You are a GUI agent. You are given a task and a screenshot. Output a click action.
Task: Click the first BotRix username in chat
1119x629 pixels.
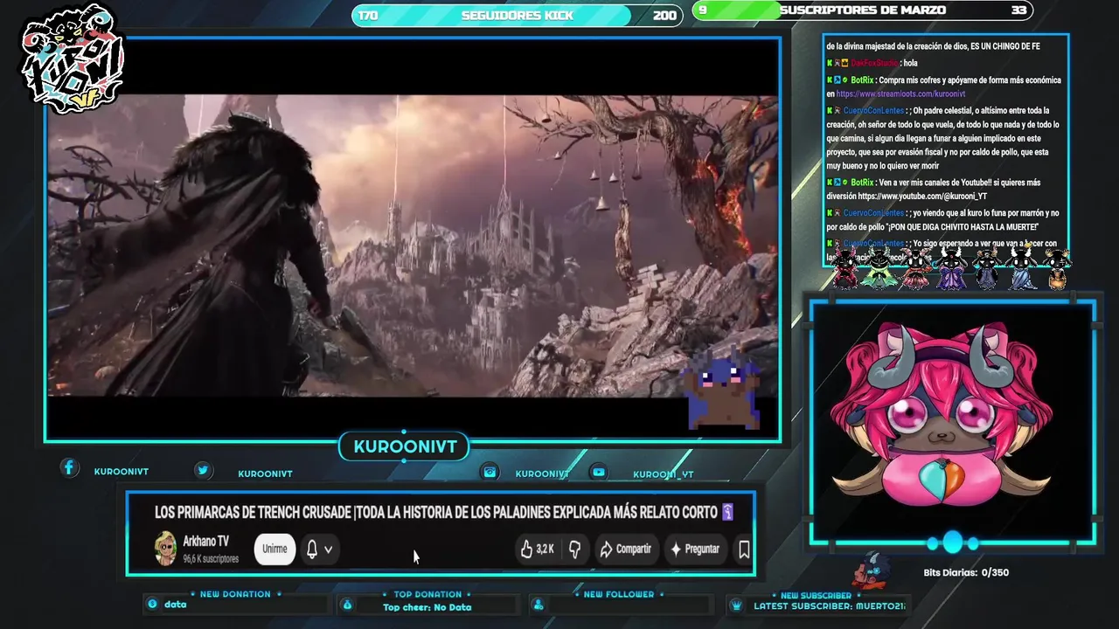(x=862, y=79)
